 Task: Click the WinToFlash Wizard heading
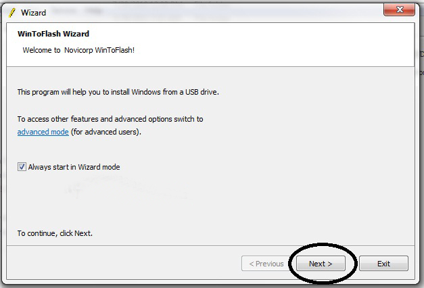tap(53, 34)
